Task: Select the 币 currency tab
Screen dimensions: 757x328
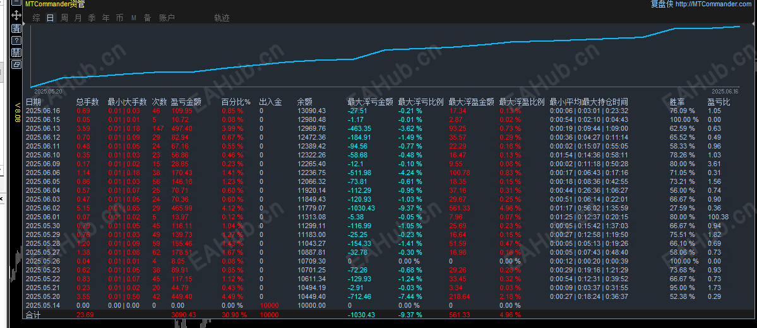Action: point(120,18)
